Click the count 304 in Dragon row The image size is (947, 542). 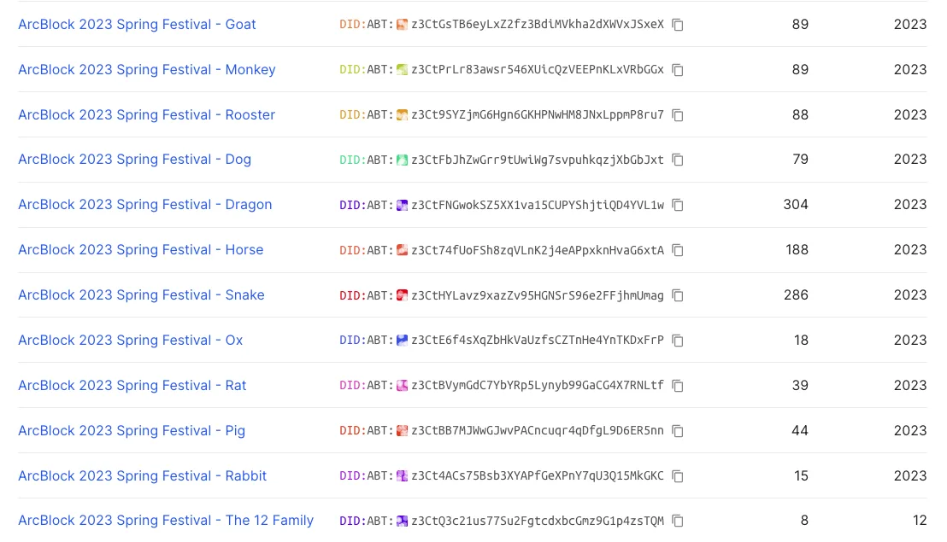point(796,204)
